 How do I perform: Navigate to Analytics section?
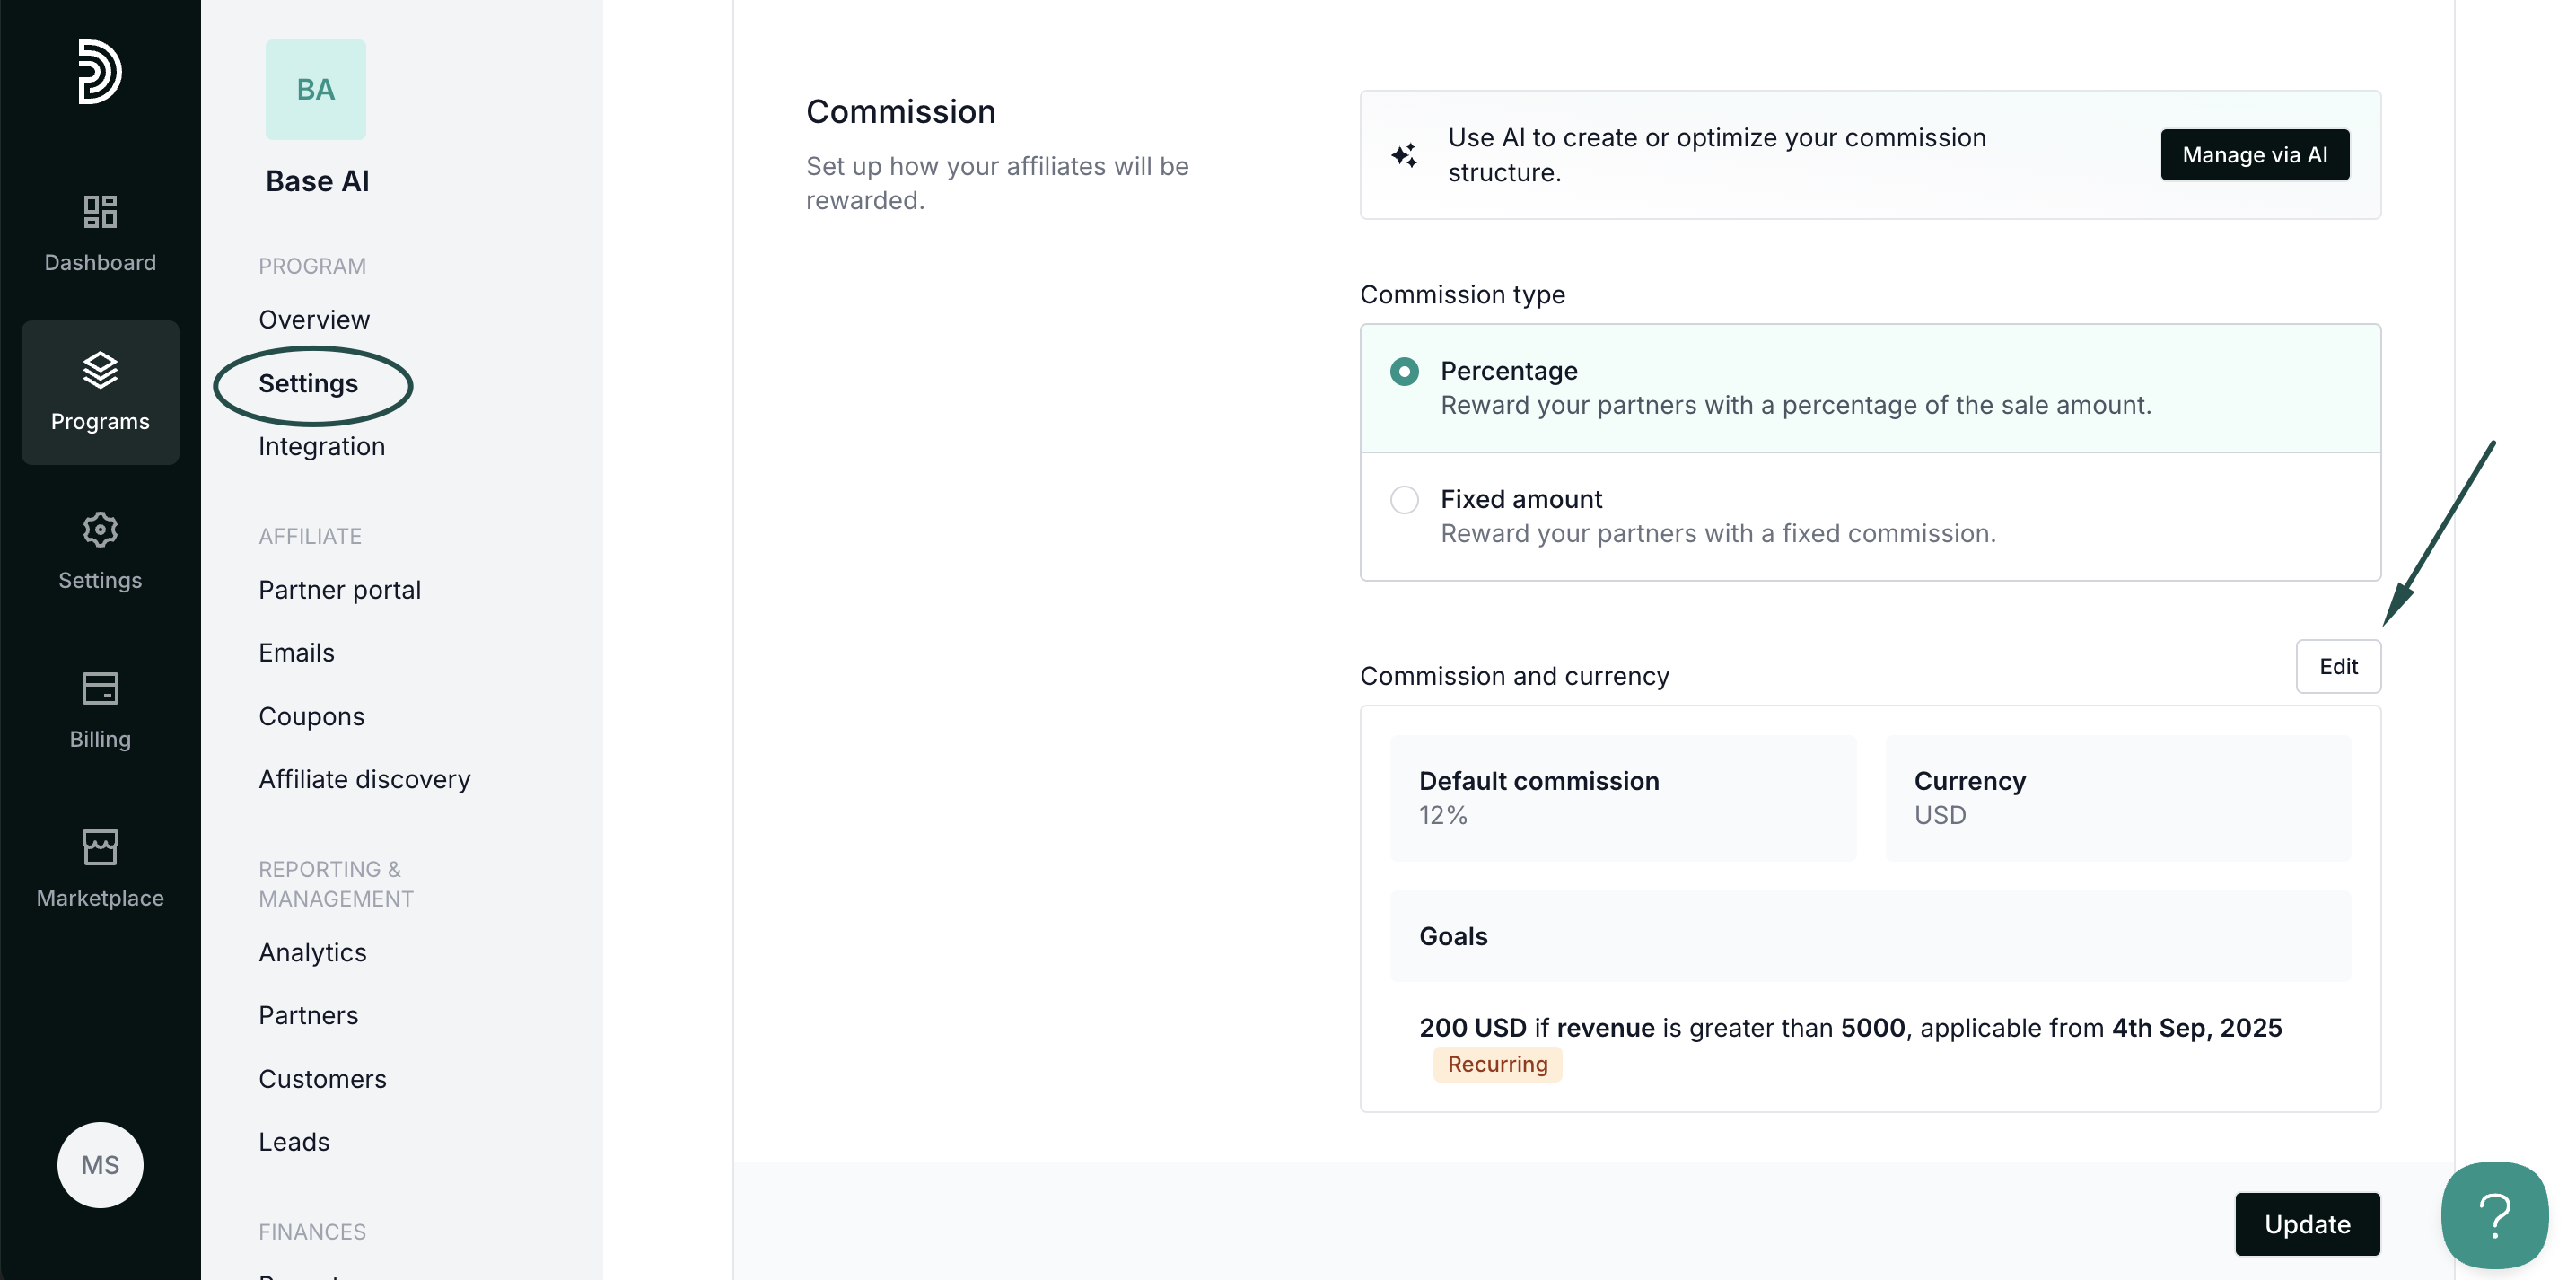point(313,953)
